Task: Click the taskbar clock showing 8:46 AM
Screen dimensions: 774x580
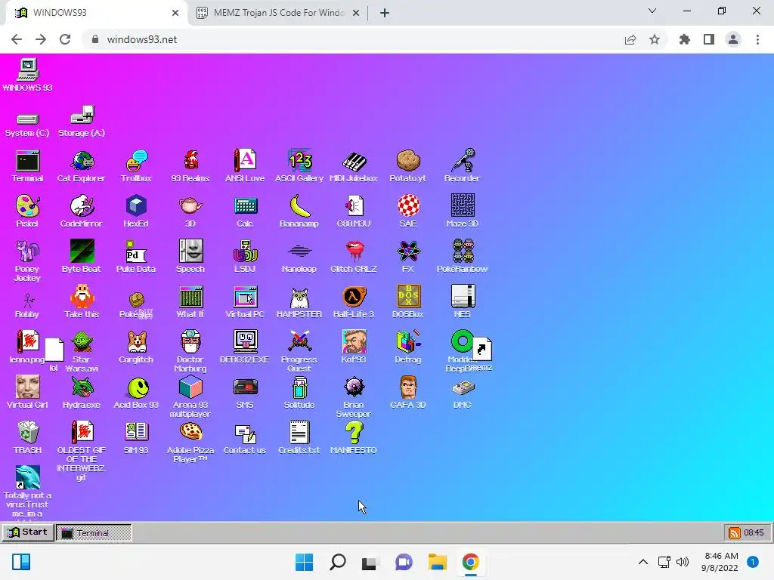Action: pyautogui.click(x=720, y=562)
